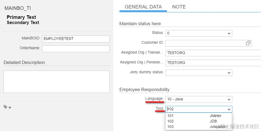
Task: Click the add tag icon
Action: tap(7, 107)
